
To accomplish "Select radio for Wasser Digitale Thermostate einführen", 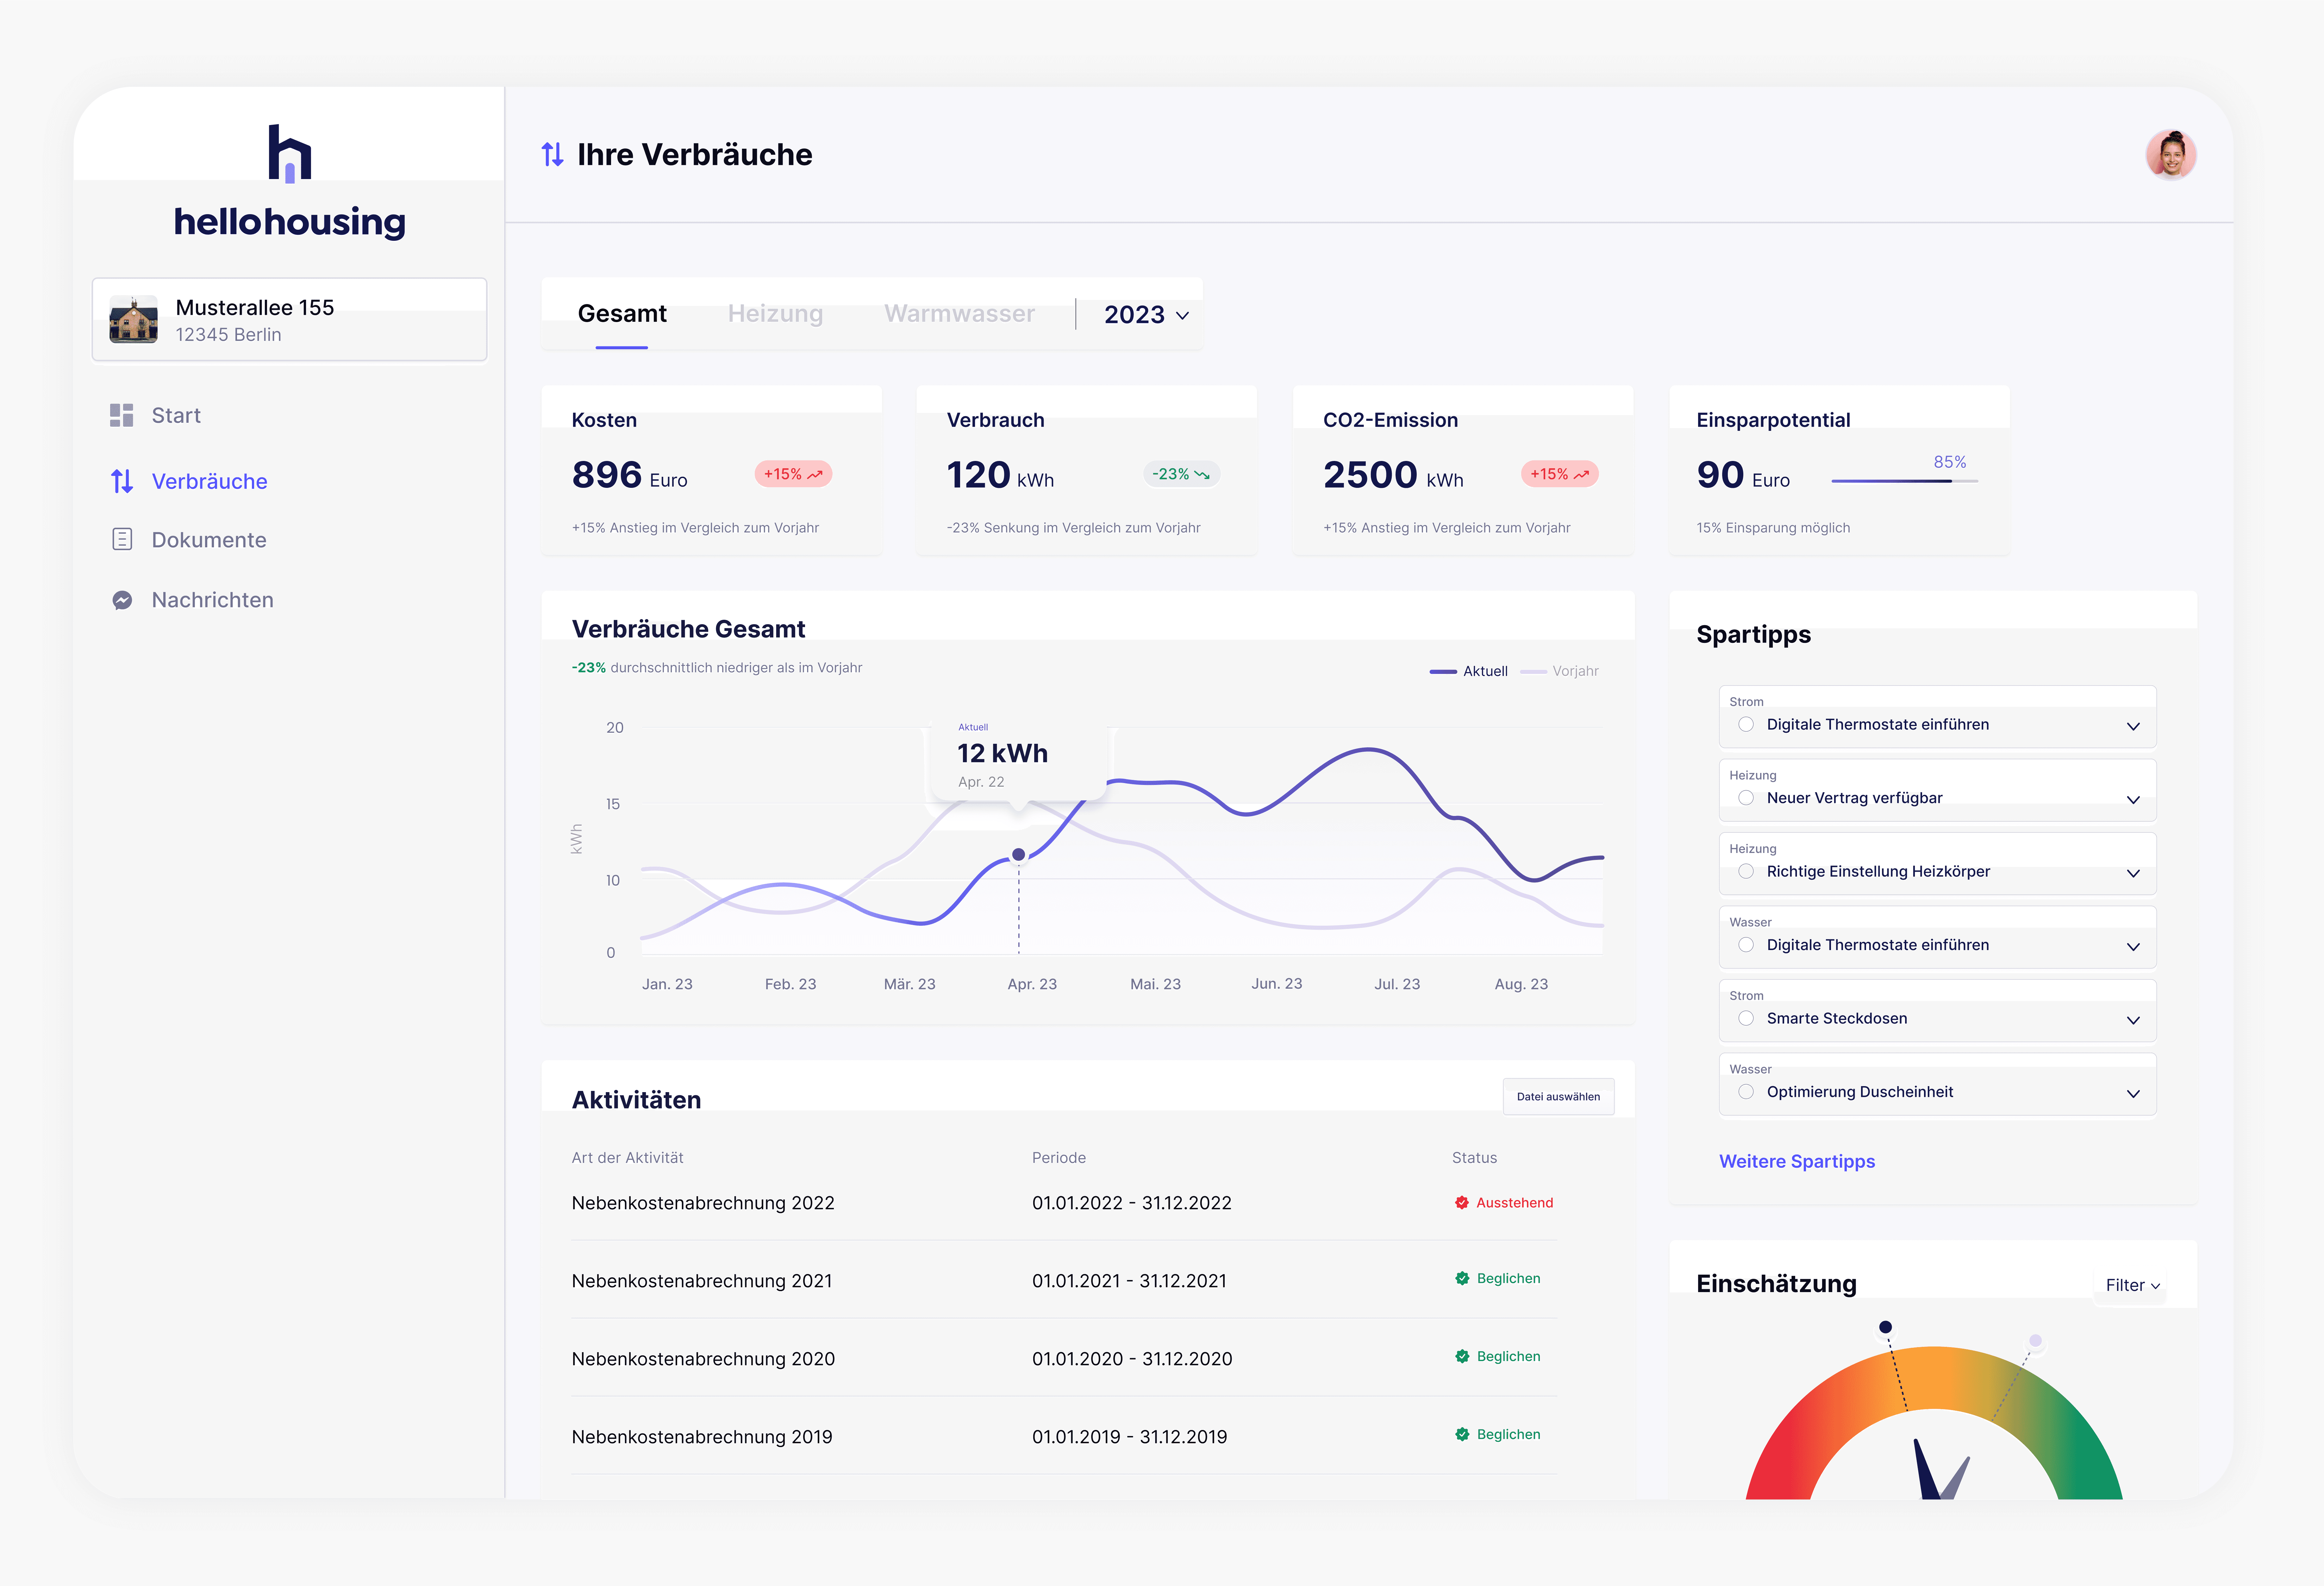I will point(1746,945).
